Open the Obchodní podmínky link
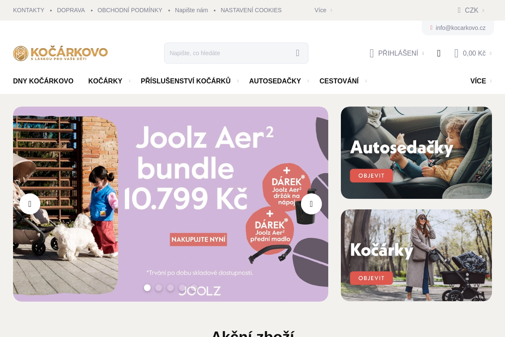Screen dimensions: 505x337 click(x=130, y=10)
